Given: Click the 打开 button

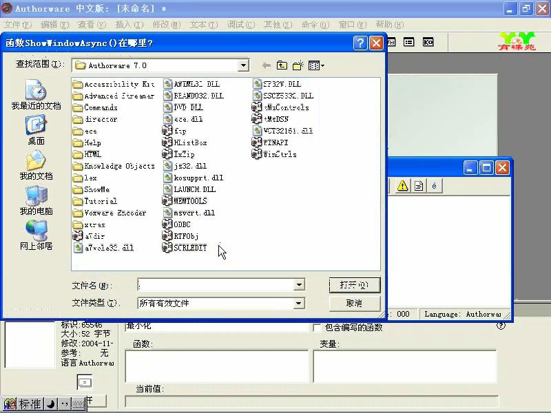Looking at the screenshot, I should point(355,285).
